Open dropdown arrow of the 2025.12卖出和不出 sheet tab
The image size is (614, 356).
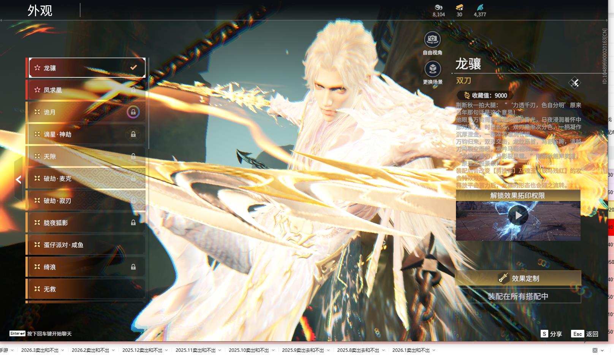click(x=166, y=350)
